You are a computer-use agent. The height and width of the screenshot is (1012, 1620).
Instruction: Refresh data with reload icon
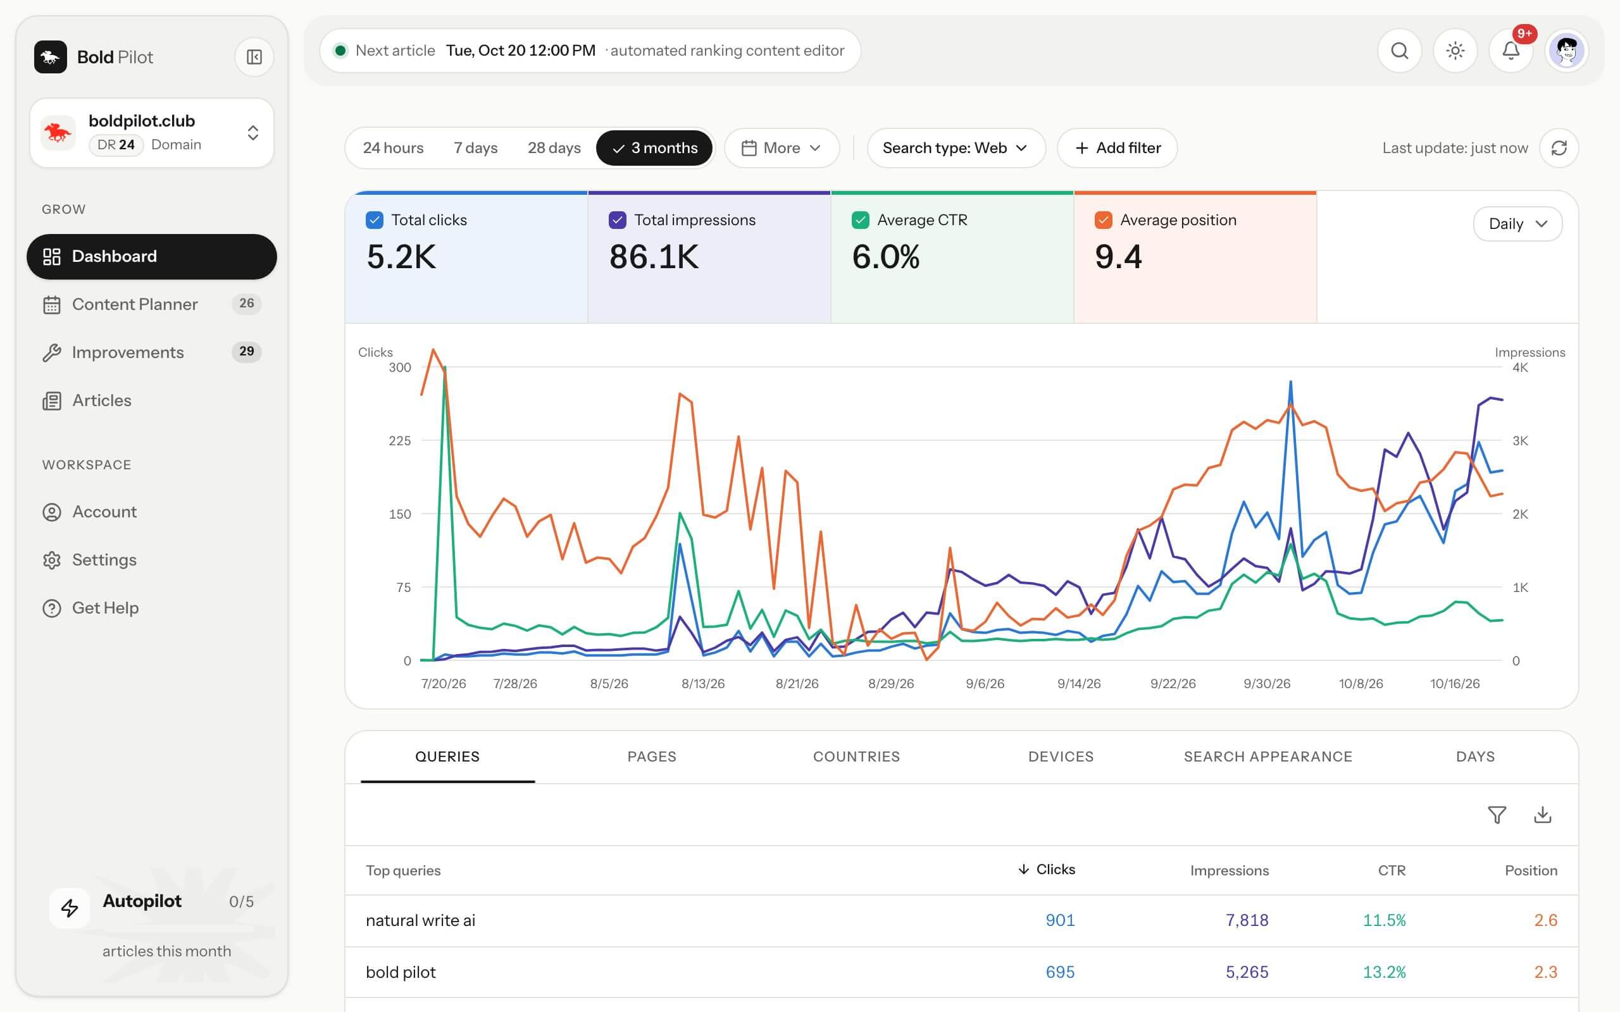1559,148
